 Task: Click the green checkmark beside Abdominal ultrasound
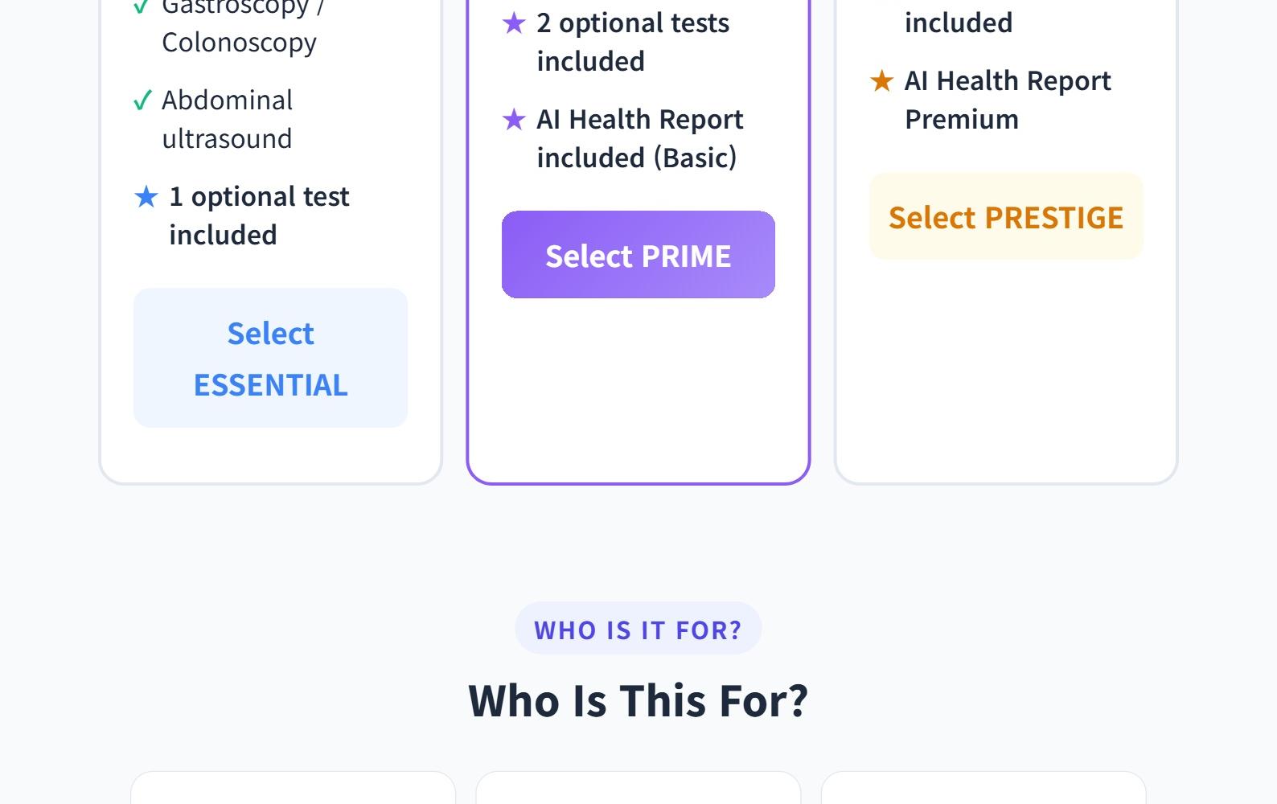(x=142, y=100)
